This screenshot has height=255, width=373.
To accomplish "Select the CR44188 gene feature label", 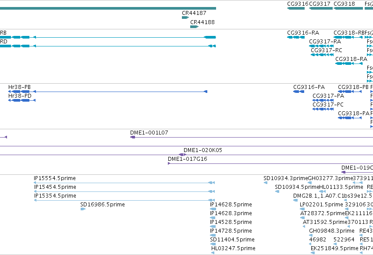I will [x=202, y=22].
